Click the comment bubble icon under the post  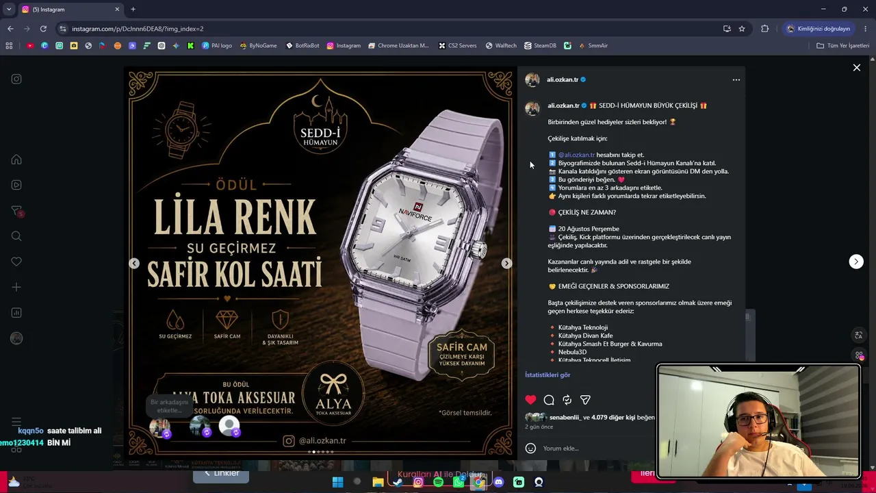[549, 400]
